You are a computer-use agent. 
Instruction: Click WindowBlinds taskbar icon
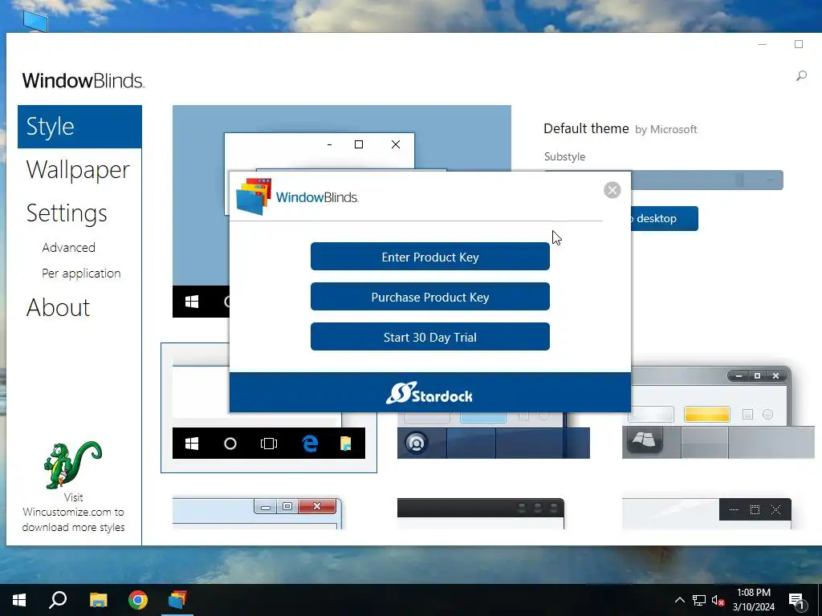177,600
